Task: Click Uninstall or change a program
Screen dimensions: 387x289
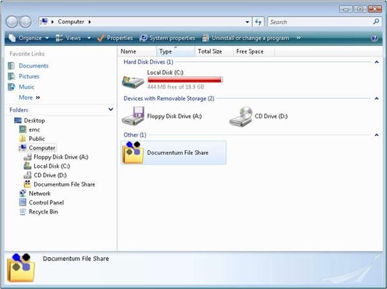Action: 246,38
